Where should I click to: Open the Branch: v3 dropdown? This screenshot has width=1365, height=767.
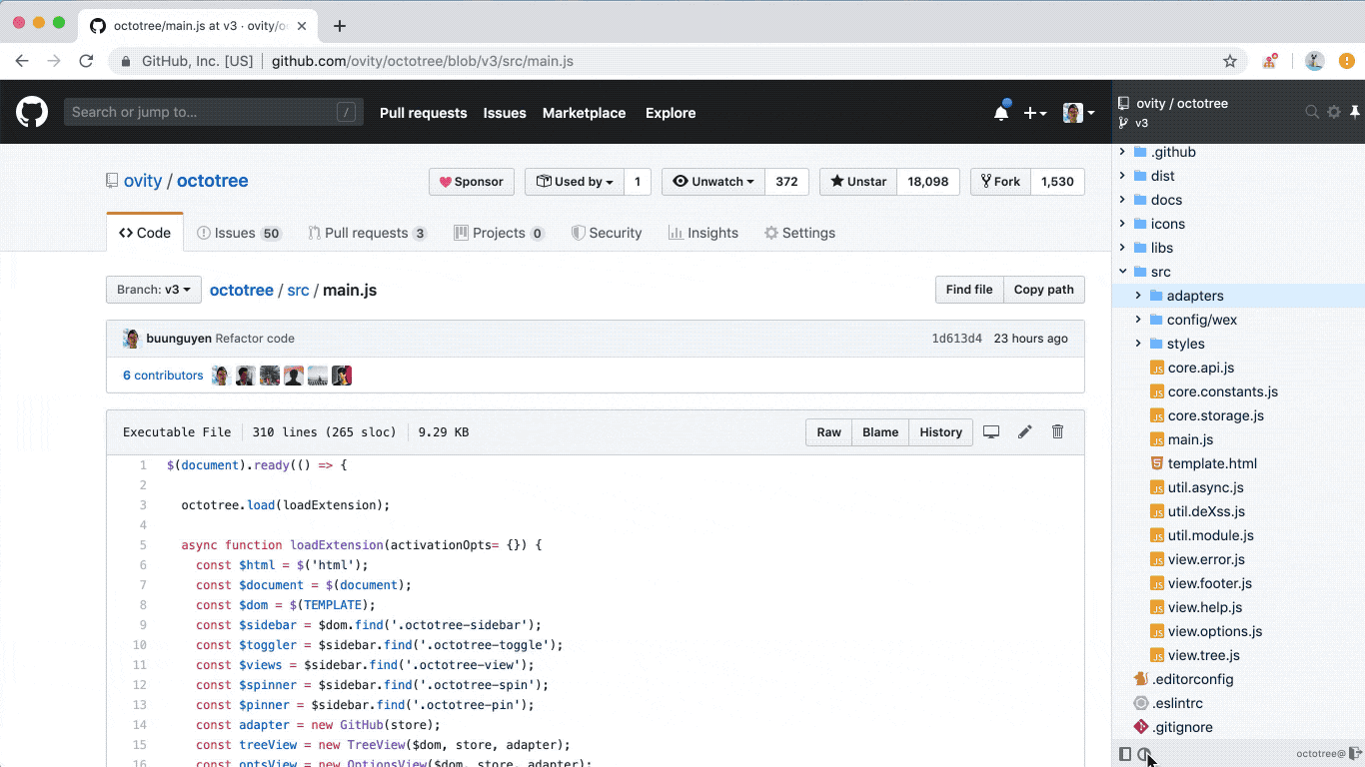pyautogui.click(x=154, y=290)
